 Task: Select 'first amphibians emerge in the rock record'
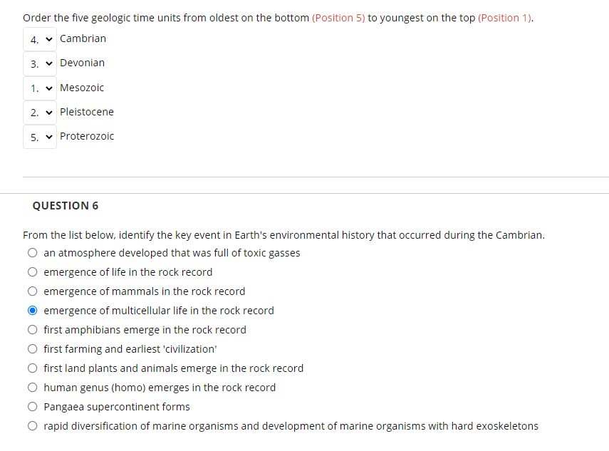point(33,329)
